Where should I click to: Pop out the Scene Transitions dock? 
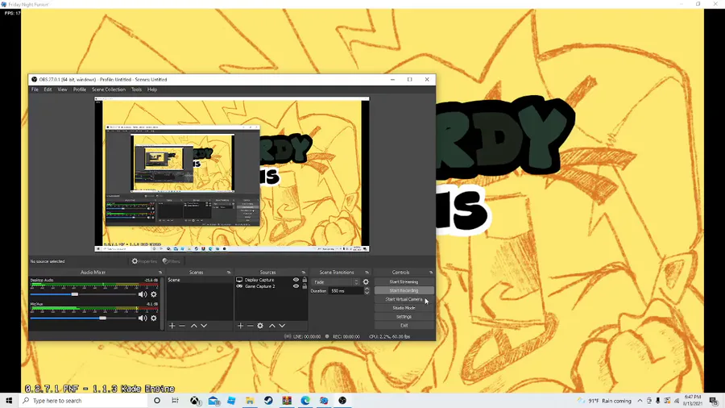point(367,273)
